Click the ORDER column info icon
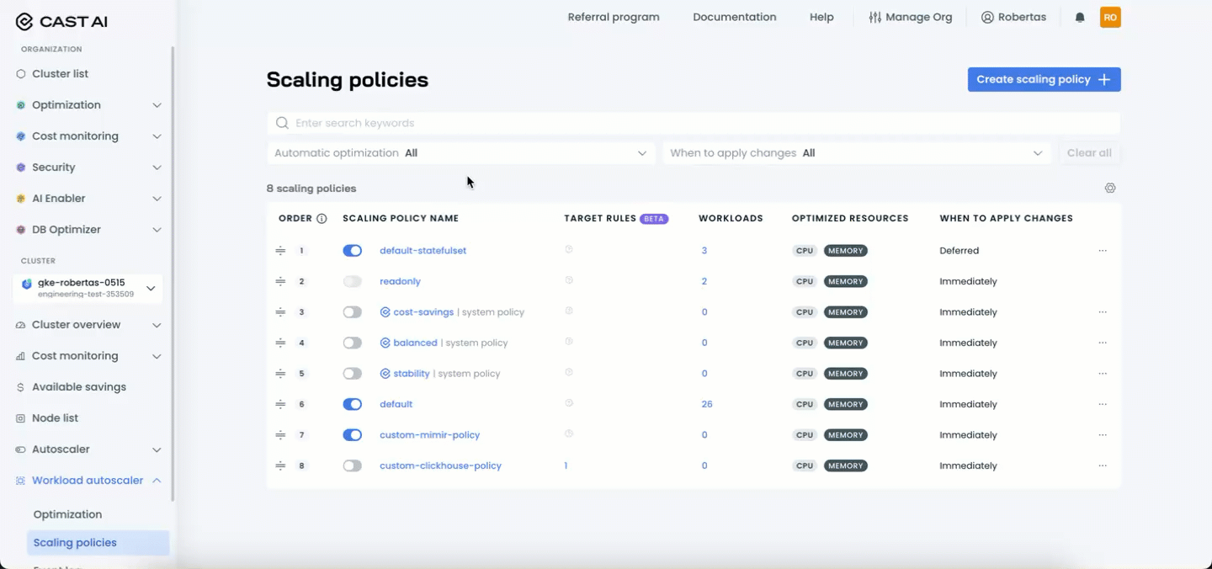1212x569 pixels. click(322, 219)
